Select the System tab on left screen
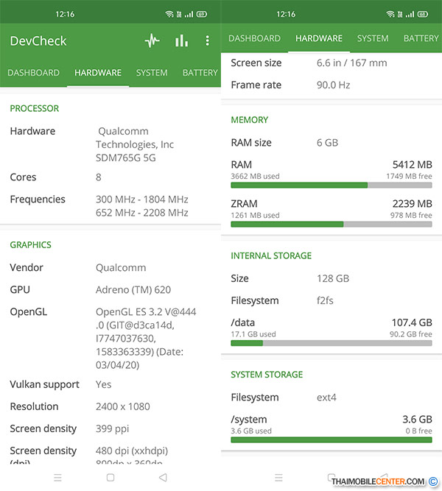Viewport: 442px width, 491px height. click(152, 73)
